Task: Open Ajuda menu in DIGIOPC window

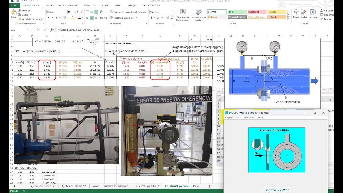Action: click(260, 117)
